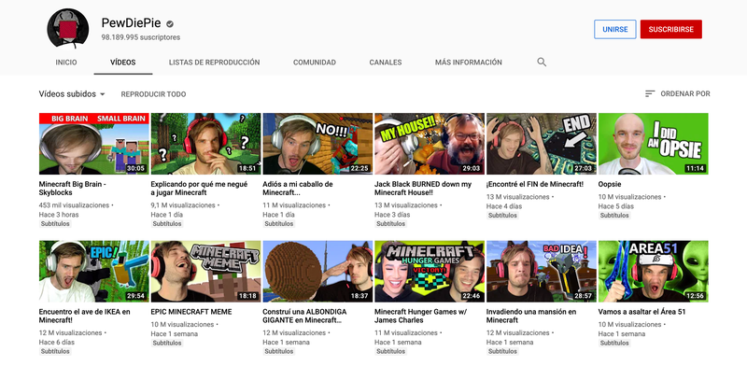The image size is (747, 366).
Task: Open the MINECRAFT MEME thumbnail
Action: [205, 271]
